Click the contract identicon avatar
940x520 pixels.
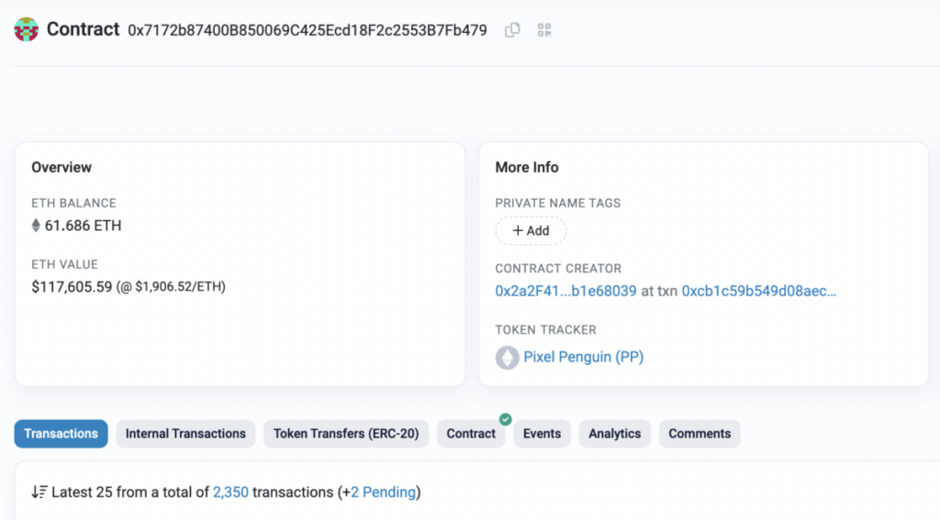click(x=27, y=29)
